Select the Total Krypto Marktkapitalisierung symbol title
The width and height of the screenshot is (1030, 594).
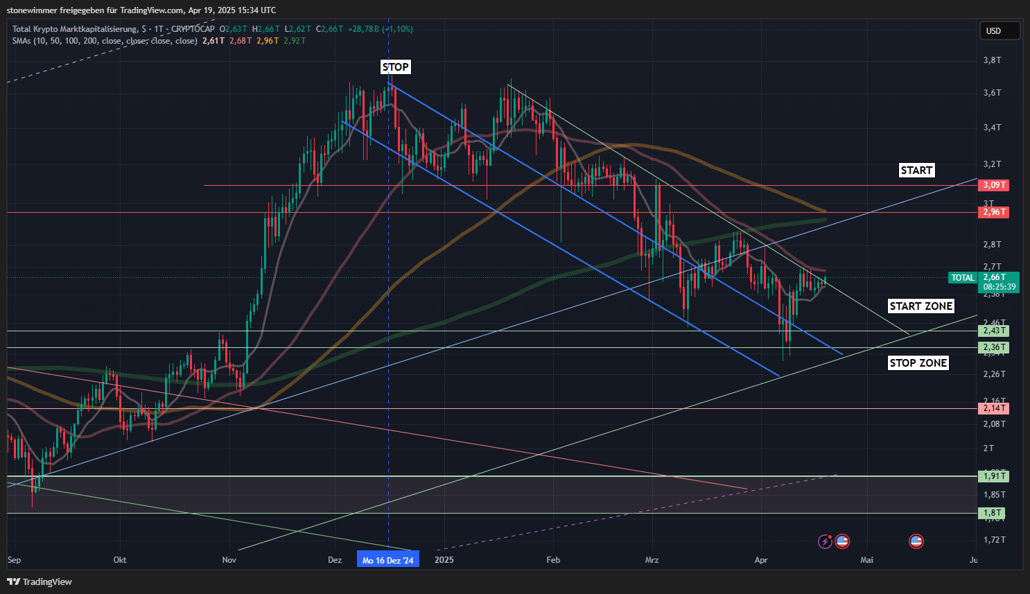pyautogui.click(x=75, y=29)
